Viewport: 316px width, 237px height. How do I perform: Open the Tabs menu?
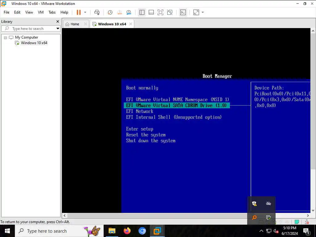pos(52,12)
